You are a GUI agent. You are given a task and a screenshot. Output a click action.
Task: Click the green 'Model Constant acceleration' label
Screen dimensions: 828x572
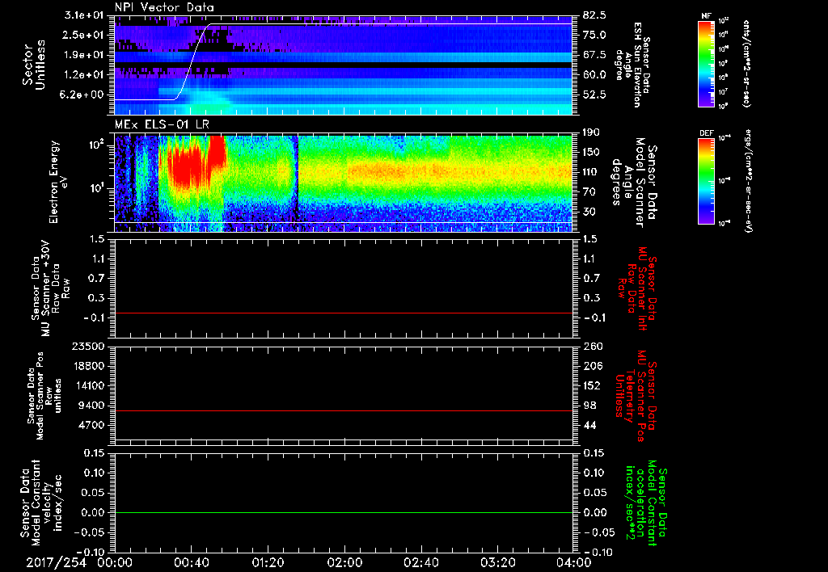646,504
